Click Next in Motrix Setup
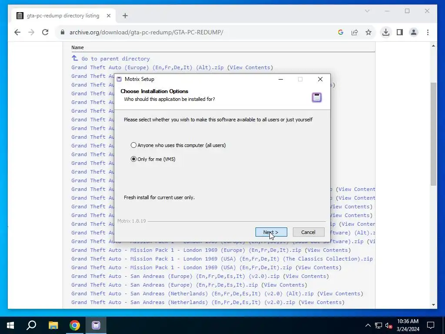Image resolution: width=445 pixels, height=334 pixels. pyautogui.click(x=271, y=232)
